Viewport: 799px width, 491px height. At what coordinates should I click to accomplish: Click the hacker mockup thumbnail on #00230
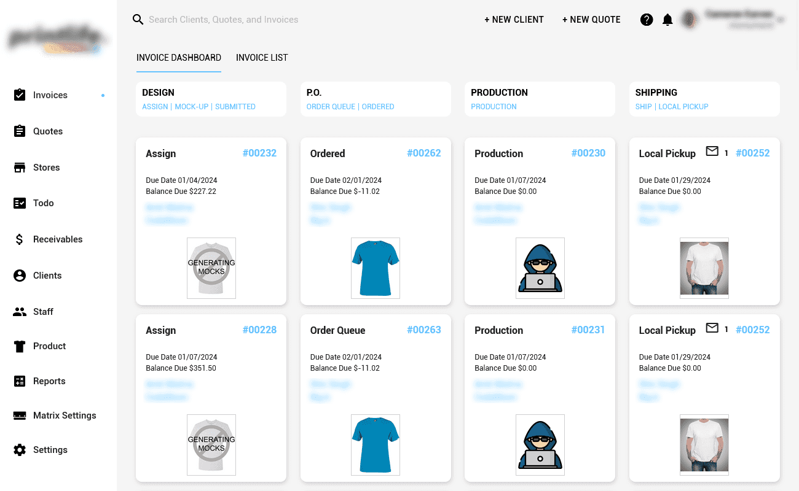[540, 268]
